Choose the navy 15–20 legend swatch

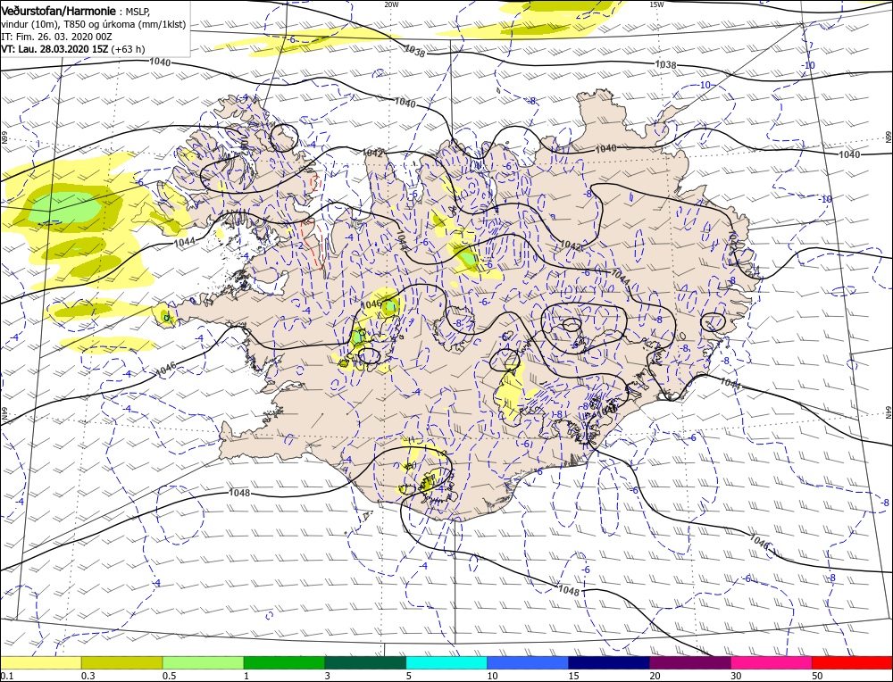click(609, 662)
